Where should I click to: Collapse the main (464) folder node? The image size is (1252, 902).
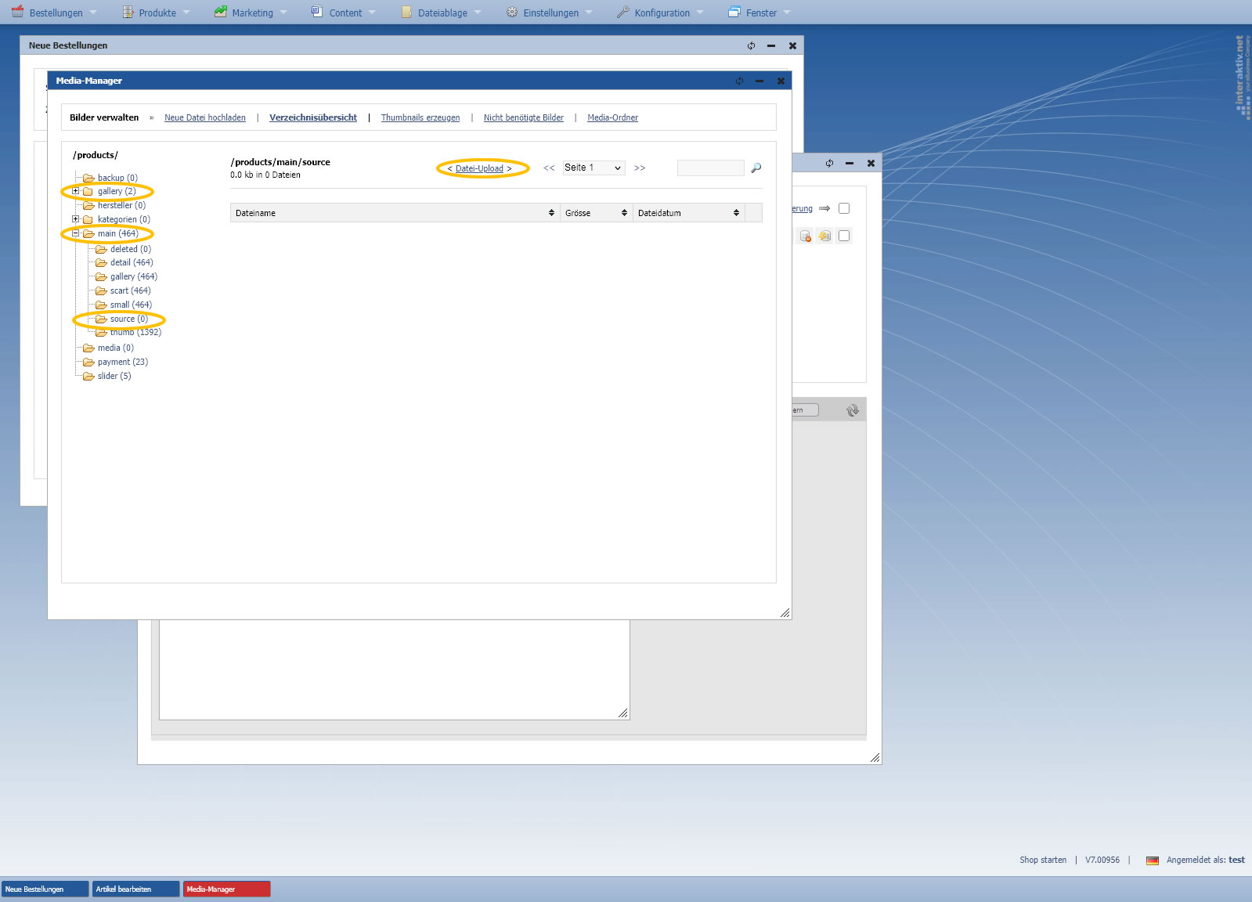(x=76, y=234)
